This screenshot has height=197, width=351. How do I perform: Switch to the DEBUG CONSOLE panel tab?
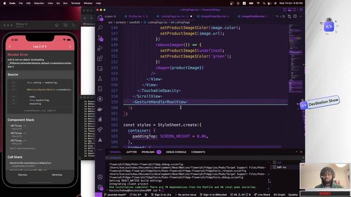tap(176, 152)
